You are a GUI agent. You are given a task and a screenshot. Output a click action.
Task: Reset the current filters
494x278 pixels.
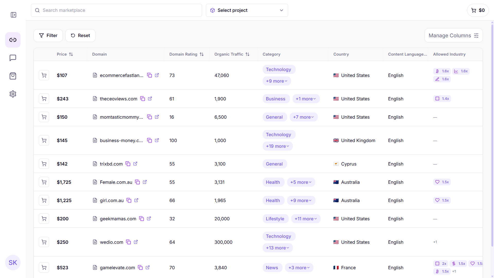pos(80,35)
